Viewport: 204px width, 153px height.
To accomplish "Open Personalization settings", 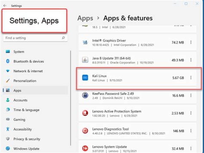I will pos(35,81).
